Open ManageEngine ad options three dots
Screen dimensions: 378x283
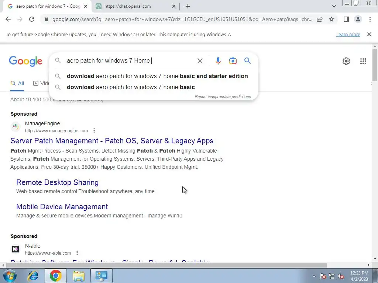[94, 130]
